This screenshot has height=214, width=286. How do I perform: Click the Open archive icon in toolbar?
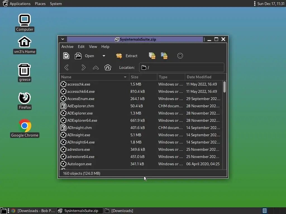pyautogui.click(x=78, y=56)
